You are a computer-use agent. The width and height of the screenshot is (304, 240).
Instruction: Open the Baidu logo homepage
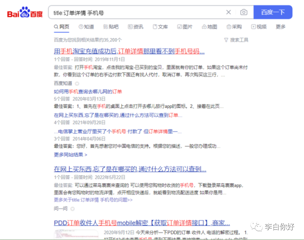[x=25, y=12]
